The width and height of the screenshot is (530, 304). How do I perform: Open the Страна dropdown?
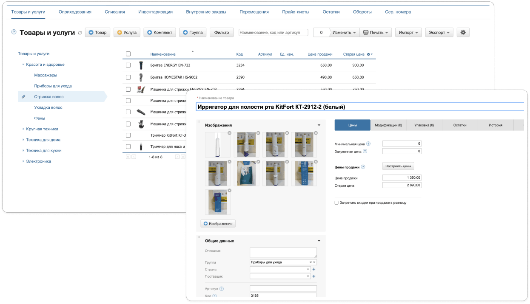(308, 269)
